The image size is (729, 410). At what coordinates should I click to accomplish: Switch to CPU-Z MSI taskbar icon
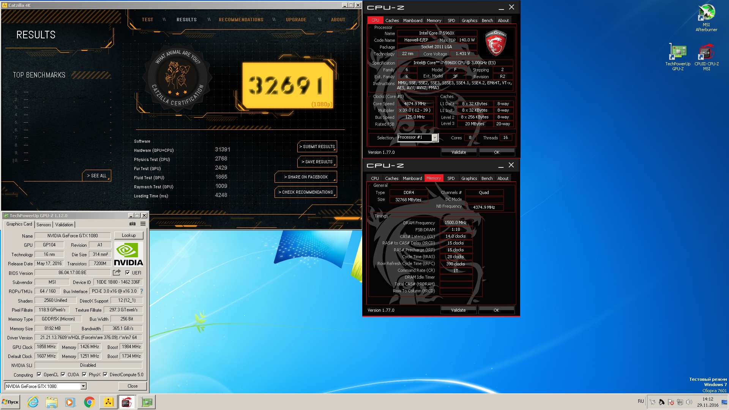(x=127, y=402)
